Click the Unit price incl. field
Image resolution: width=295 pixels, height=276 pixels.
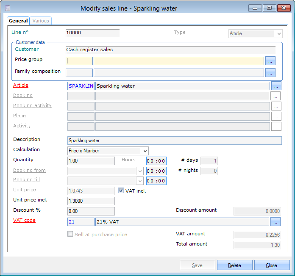pyautogui.click(x=91, y=201)
